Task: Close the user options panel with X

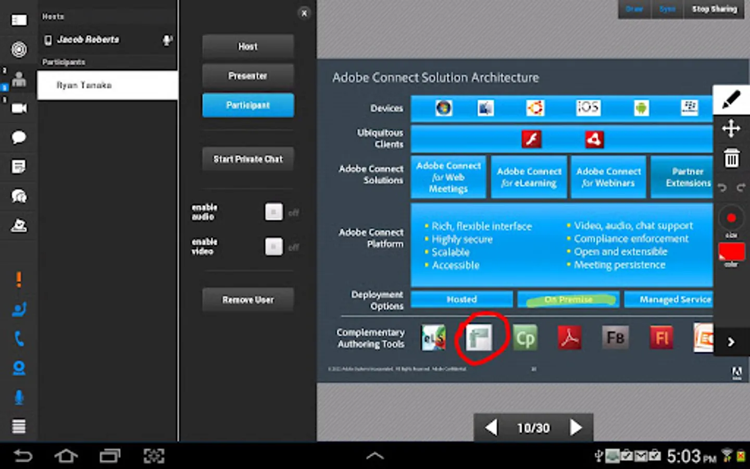Action: click(x=304, y=14)
